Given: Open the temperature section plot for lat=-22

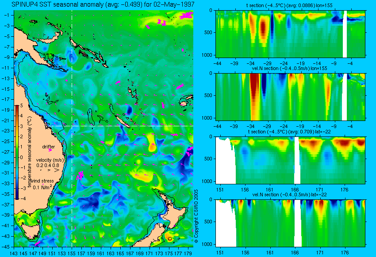Looking at the screenshot, I should coord(290,160).
